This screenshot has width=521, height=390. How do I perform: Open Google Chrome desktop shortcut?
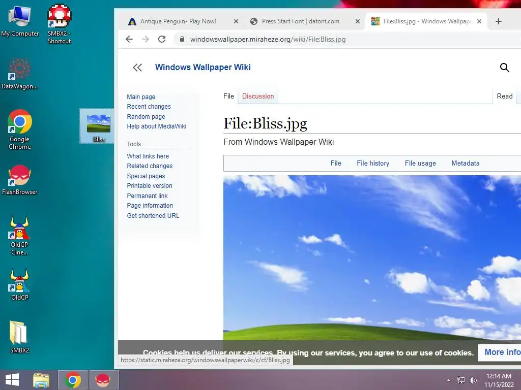click(x=20, y=129)
